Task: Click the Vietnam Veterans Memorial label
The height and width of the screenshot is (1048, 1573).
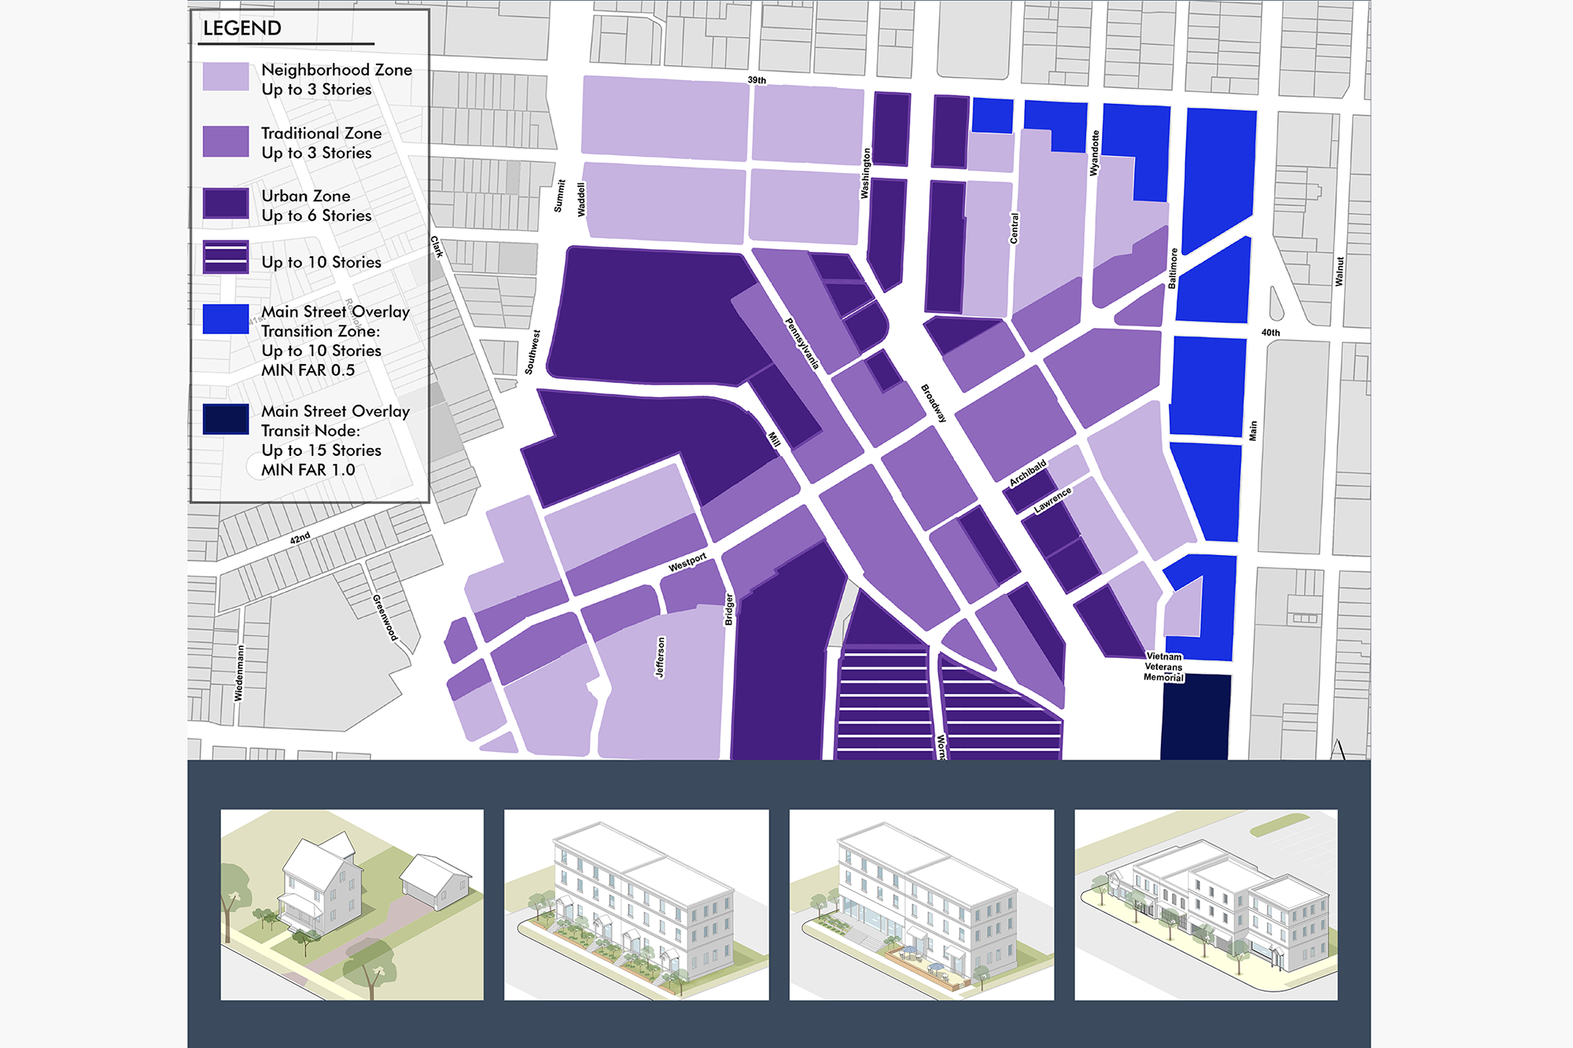Action: coord(1163,667)
